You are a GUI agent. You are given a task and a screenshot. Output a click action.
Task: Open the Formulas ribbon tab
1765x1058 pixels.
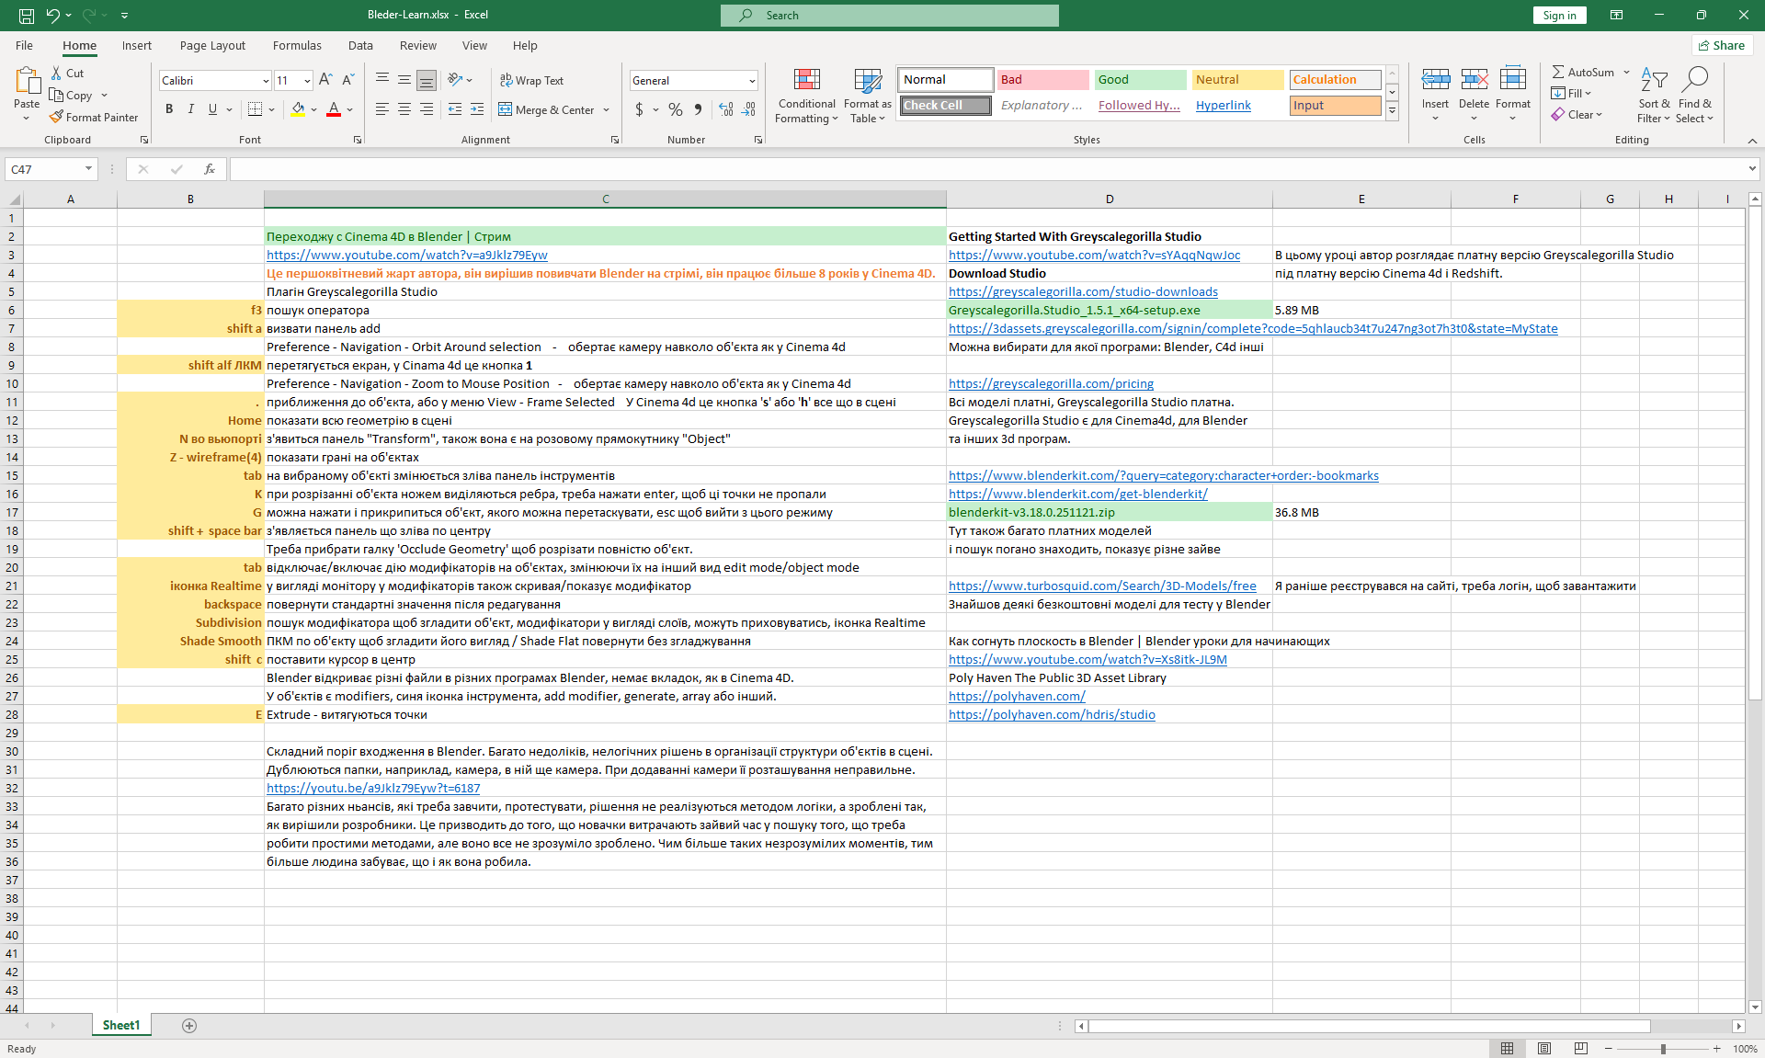pos(296,45)
